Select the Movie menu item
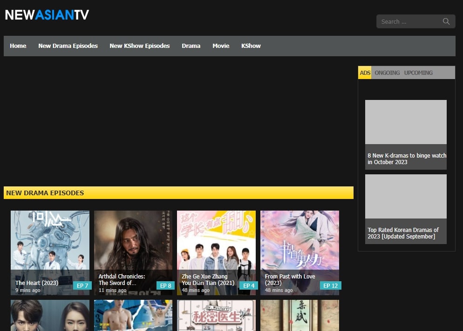The height and width of the screenshot is (331, 463). (x=221, y=46)
